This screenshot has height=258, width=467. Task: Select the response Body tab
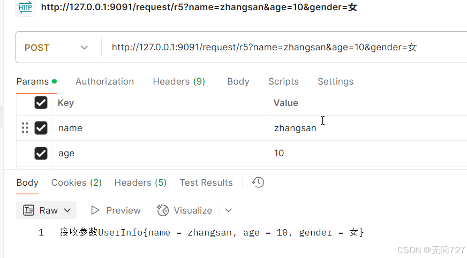(x=27, y=183)
